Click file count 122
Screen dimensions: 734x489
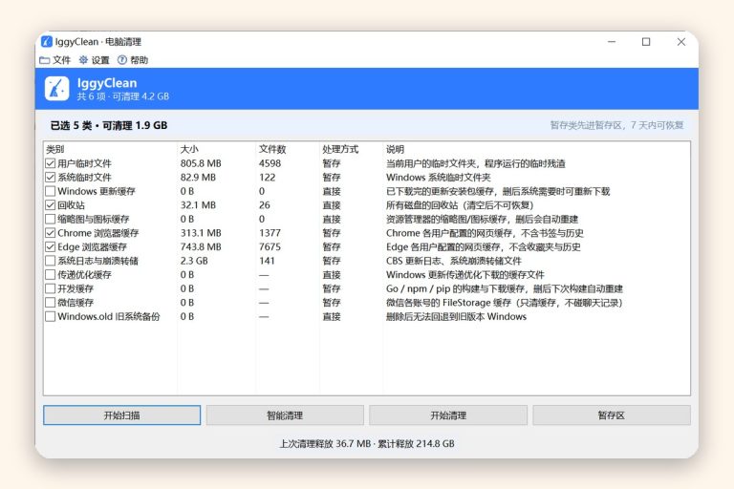268,178
